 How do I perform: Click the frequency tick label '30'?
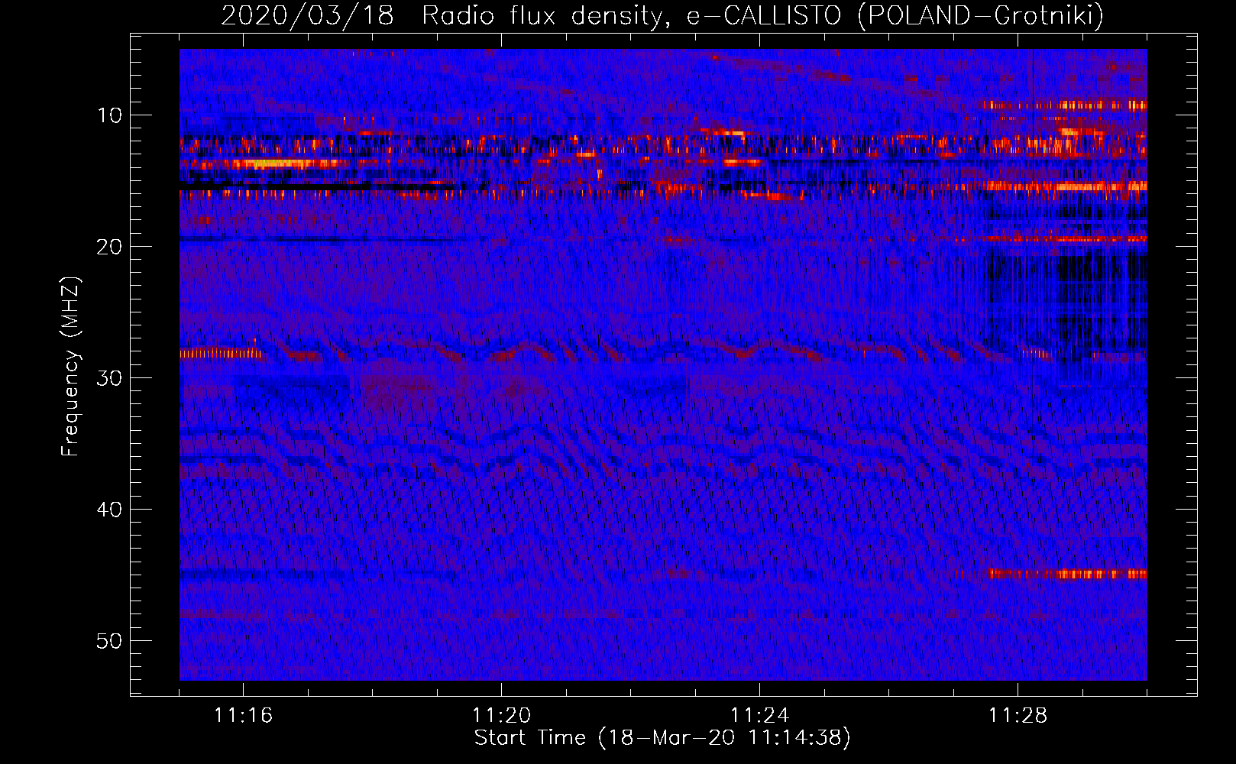[110, 378]
